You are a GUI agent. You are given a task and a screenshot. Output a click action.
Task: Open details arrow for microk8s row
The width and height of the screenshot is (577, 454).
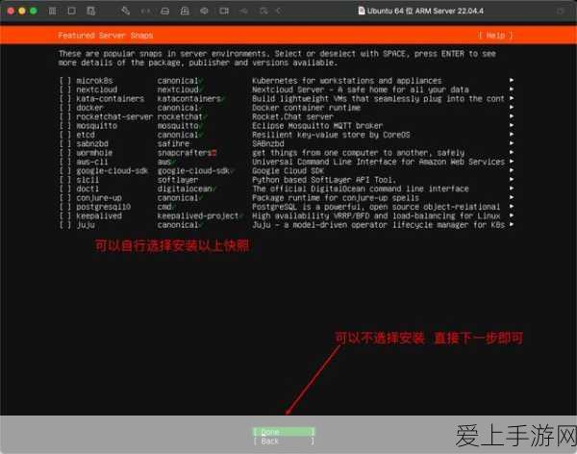click(x=512, y=80)
